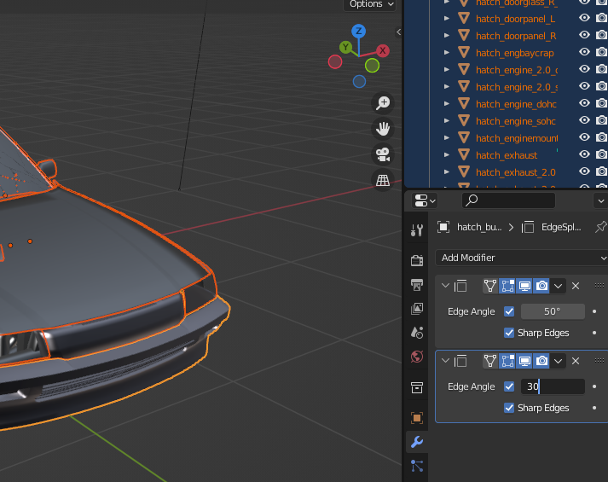Click mesh icon of hatch_engbaycrap
The height and width of the screenshot is (482, 608).
click(464, 52)
